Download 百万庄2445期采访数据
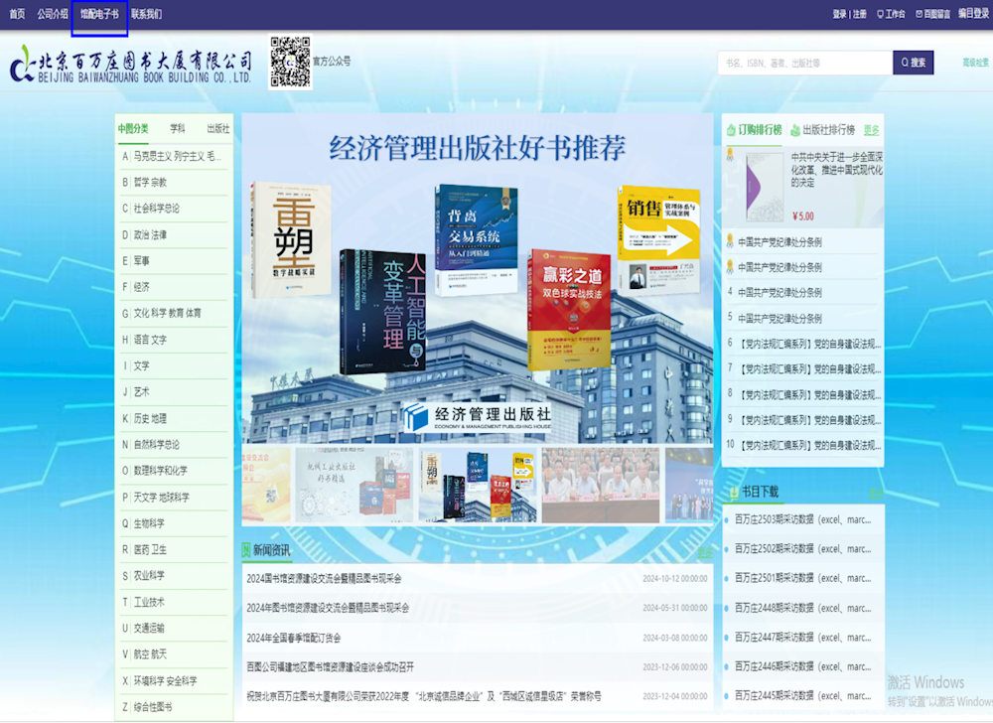 [802, 696]
